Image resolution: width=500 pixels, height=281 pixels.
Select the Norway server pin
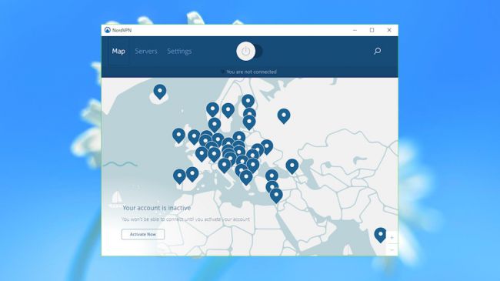[212, 109]
